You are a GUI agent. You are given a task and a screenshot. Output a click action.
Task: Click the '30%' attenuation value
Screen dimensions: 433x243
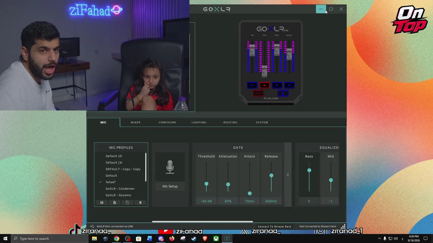(x=228, y=201)
